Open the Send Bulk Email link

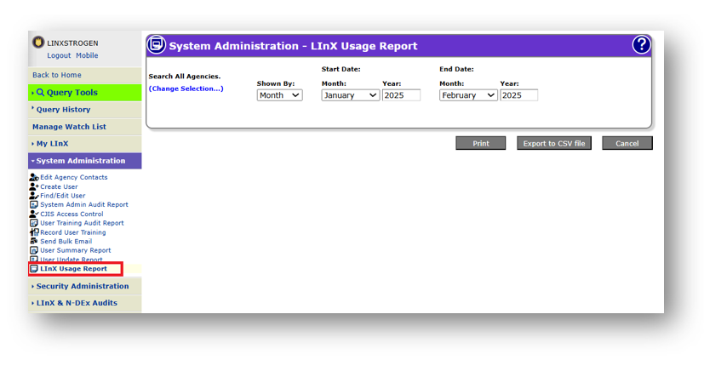tap(66, 242)
